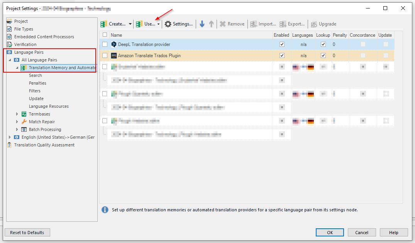Click the Language Pairs node icon
This screenshot has height=243, width=415.
(x=9, y=52)
